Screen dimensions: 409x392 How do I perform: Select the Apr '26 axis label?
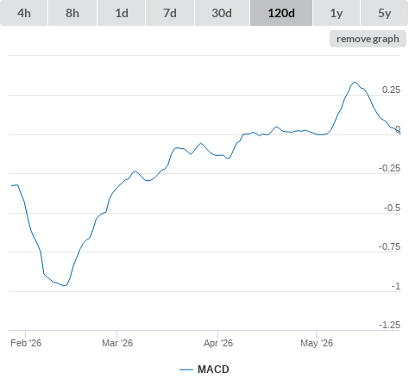pyautogui.click(x=218, y=343)
